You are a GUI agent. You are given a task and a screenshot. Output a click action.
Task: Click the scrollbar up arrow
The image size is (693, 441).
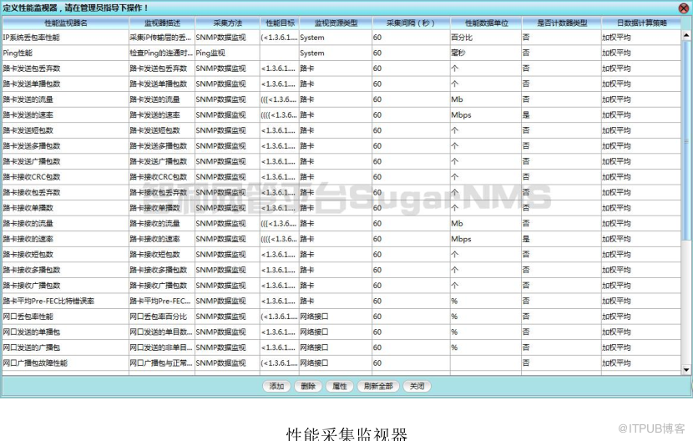[686, 34]
